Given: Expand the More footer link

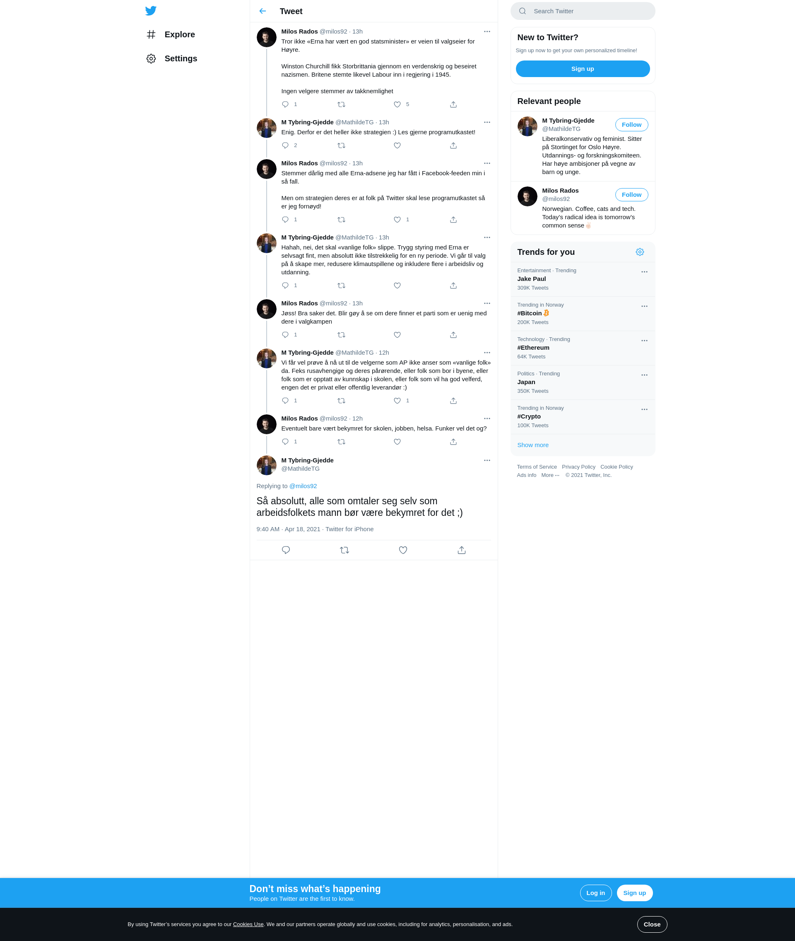Looking at the screenshot, I should 550,475.
